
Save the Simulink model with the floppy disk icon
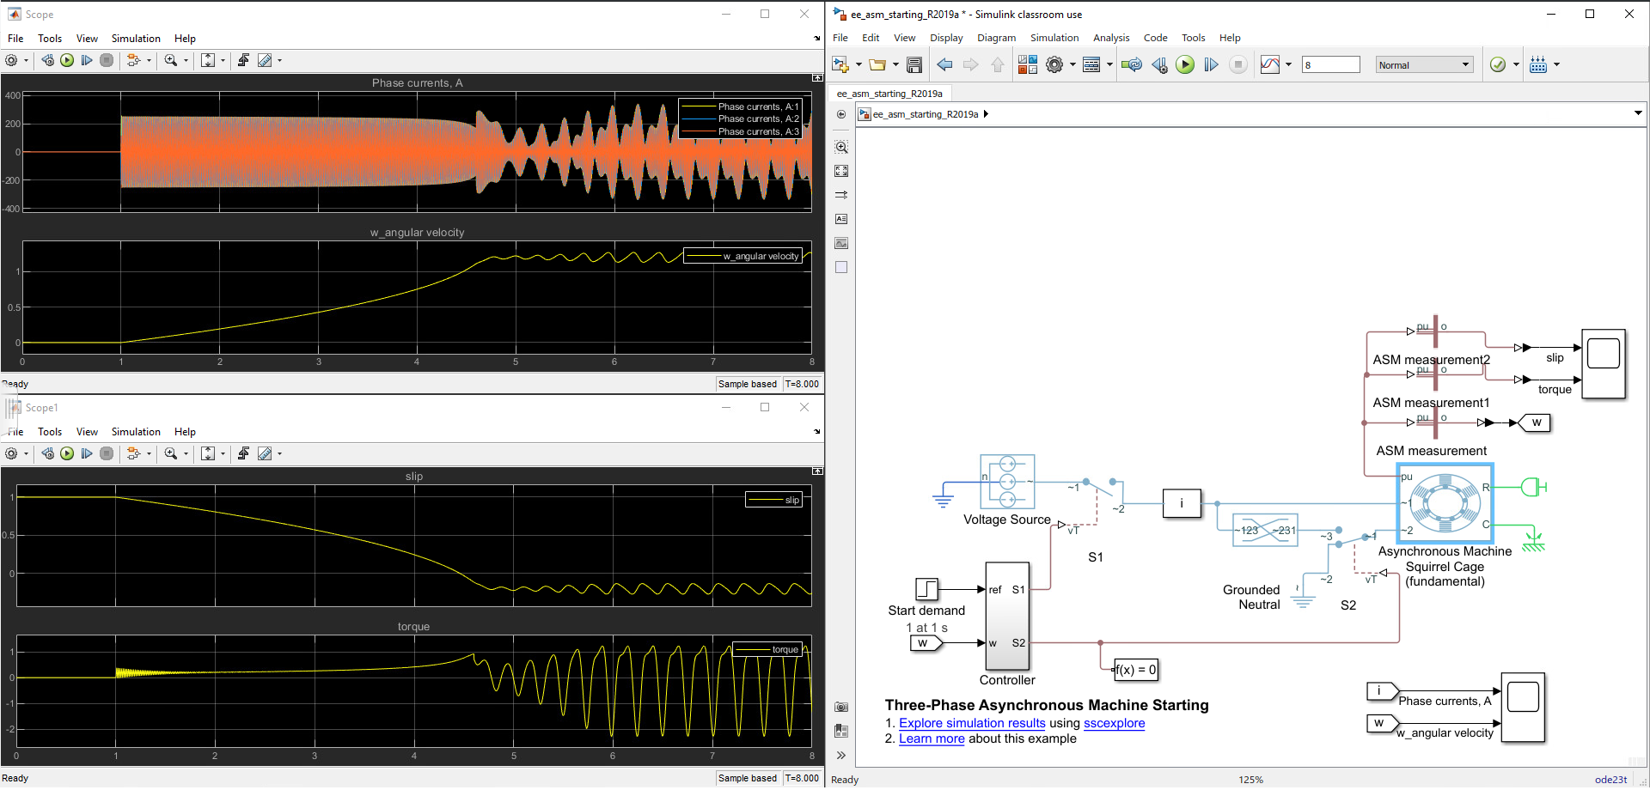914,64
